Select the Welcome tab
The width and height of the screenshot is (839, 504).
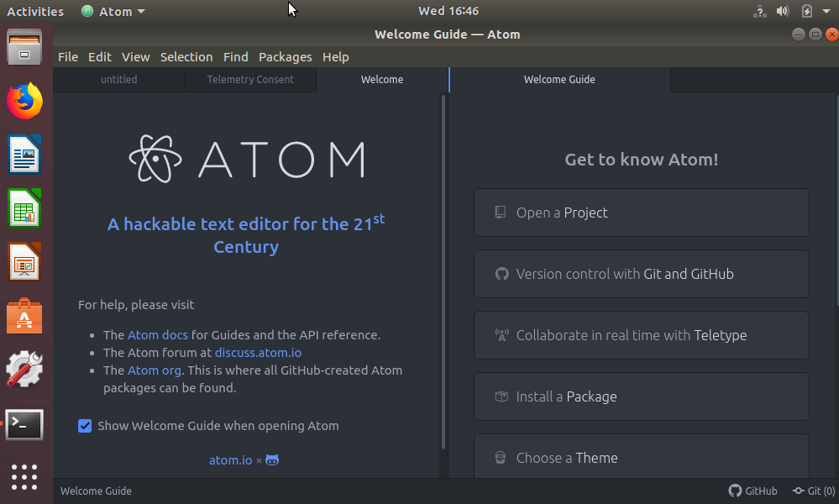(x=382, y=79)
